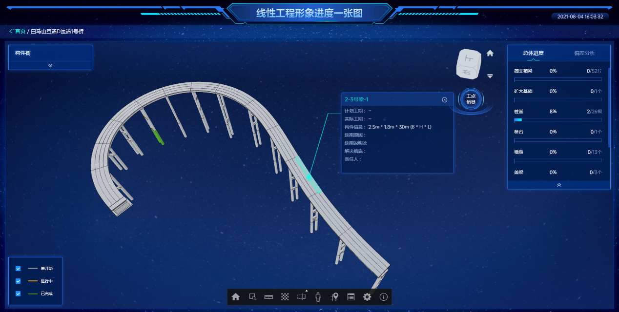Click the map location pin tool
This screenshot has width=619, height=312.
coord(334,297)
